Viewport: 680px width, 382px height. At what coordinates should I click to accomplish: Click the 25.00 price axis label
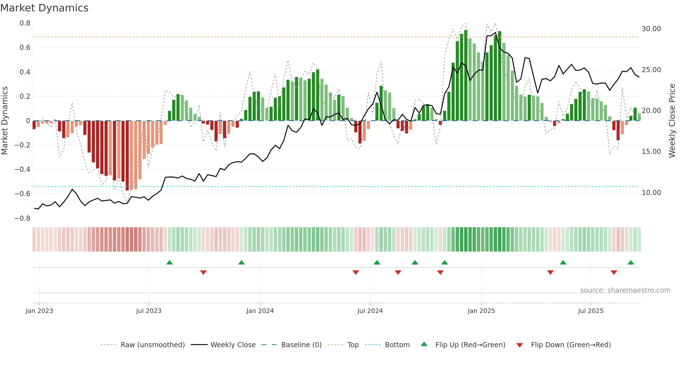(651, 70)
